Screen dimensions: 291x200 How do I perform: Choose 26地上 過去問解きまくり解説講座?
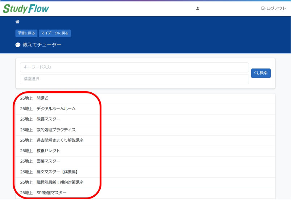pyautogui.click(x=52, y=140)
